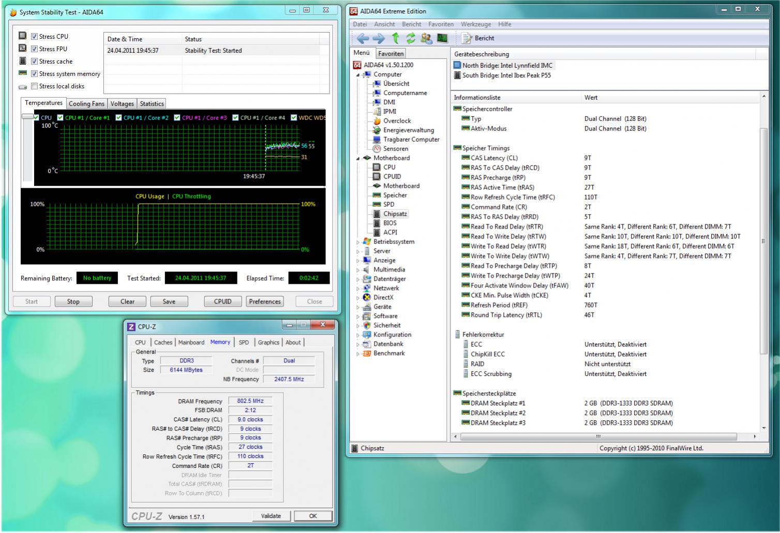Click the Bericht report page icon
This screenshot has height=533, width=780.
click(467, 38)
